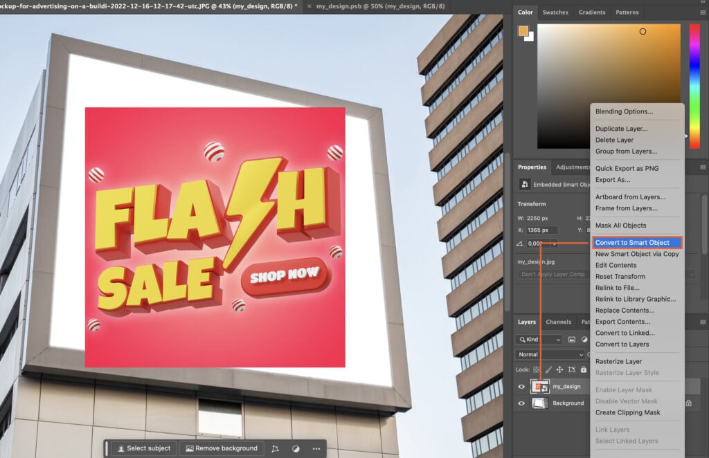Hide the my_design layer

[521, 387]
